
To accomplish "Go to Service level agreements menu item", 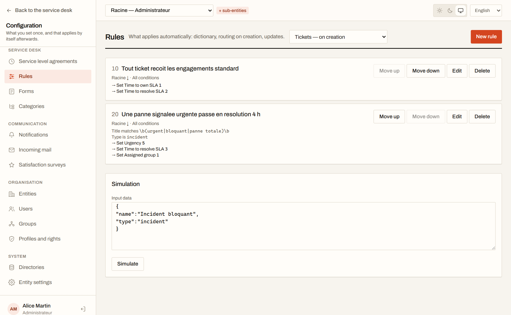I will [x=48, y=61].
